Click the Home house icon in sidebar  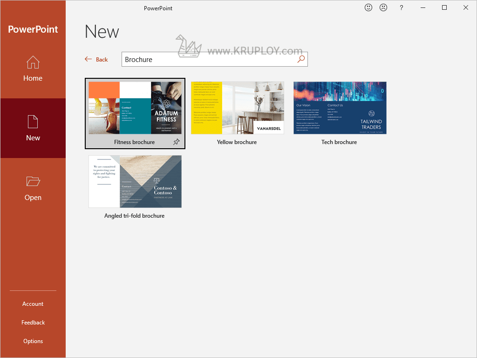tap(33, 62)
